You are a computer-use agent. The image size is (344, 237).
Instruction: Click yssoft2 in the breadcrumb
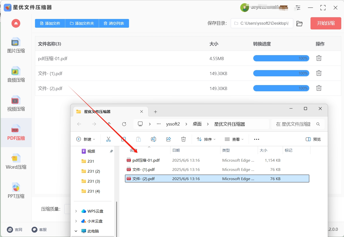tap(173, 124)
